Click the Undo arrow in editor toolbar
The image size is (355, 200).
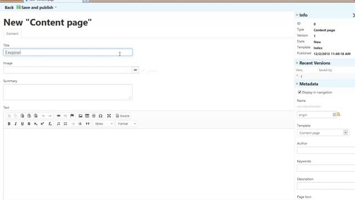tap(43, 116)
